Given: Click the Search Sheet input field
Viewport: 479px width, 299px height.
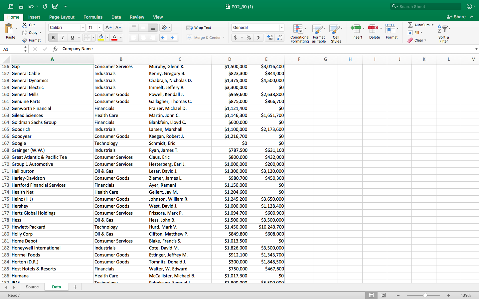Looking at the screenshot, I should click(x=427, y=6).
